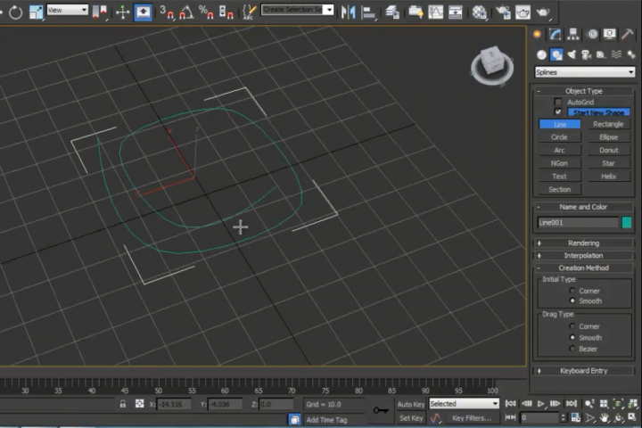Expand the Rendering rollout
This screenshot has height=428, width=642.
[x=583, y=243]
